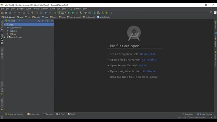217x122 pixels.
Task: Open the app run configuration dropdown
Action: pos(62,13)
